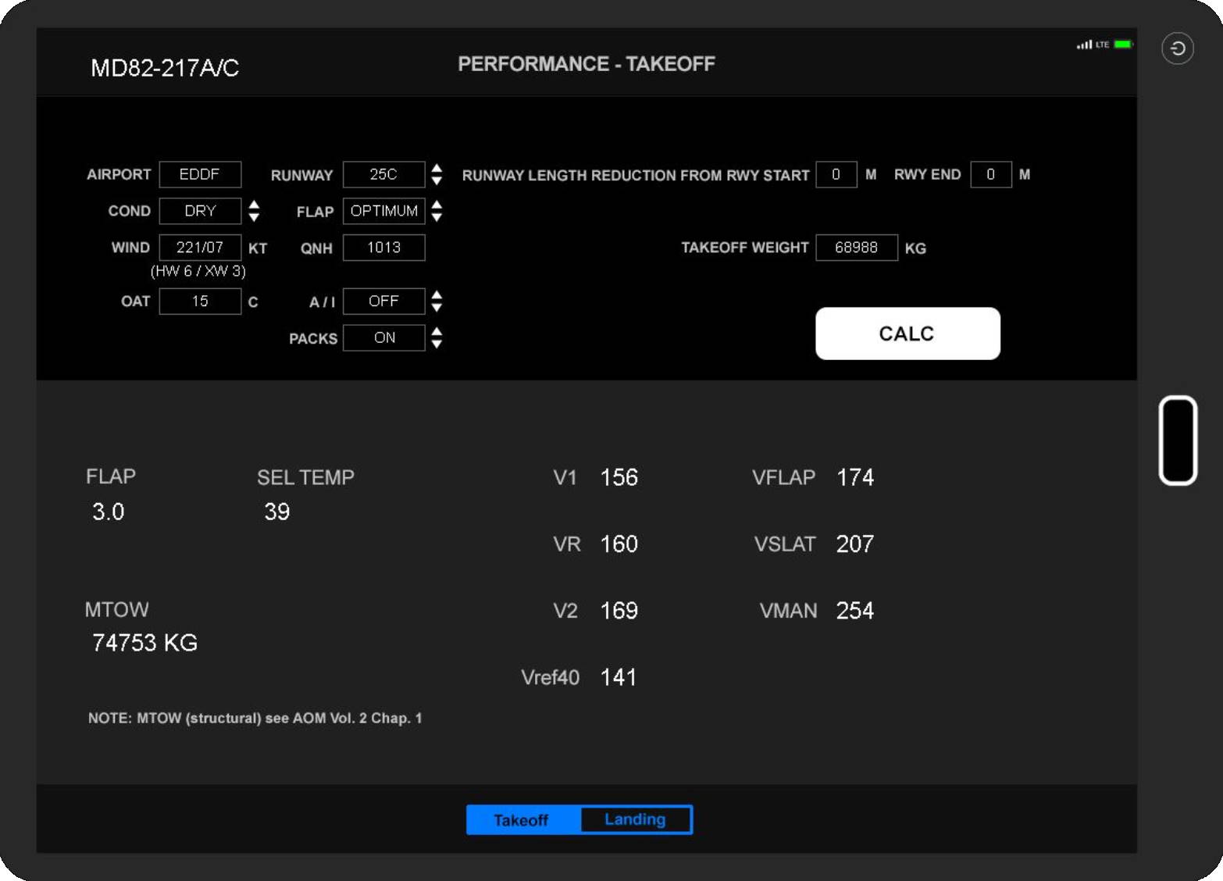Click PACKS down arrow

pos(437,344)
